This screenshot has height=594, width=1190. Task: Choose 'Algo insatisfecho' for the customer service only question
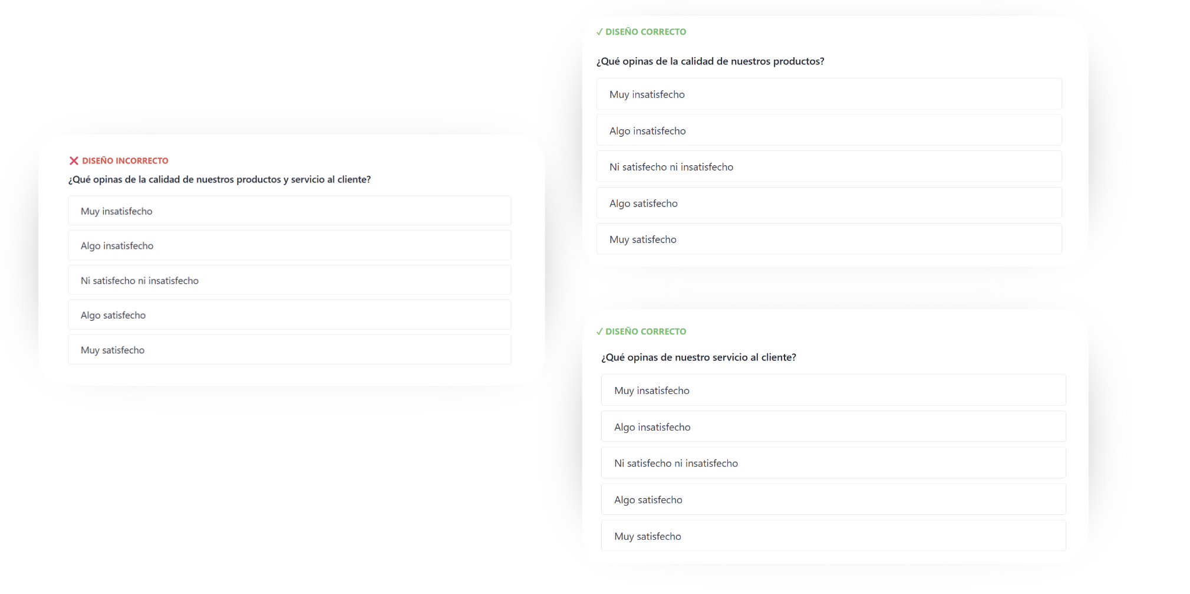click(833, 426)
